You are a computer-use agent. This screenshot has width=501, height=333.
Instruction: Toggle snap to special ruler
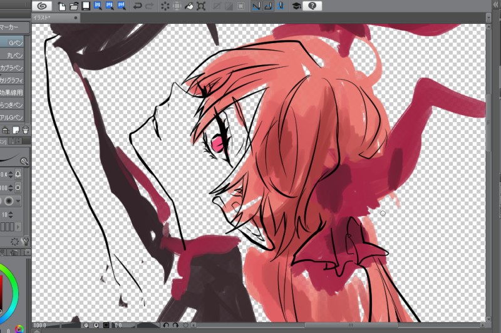[269, 6]
